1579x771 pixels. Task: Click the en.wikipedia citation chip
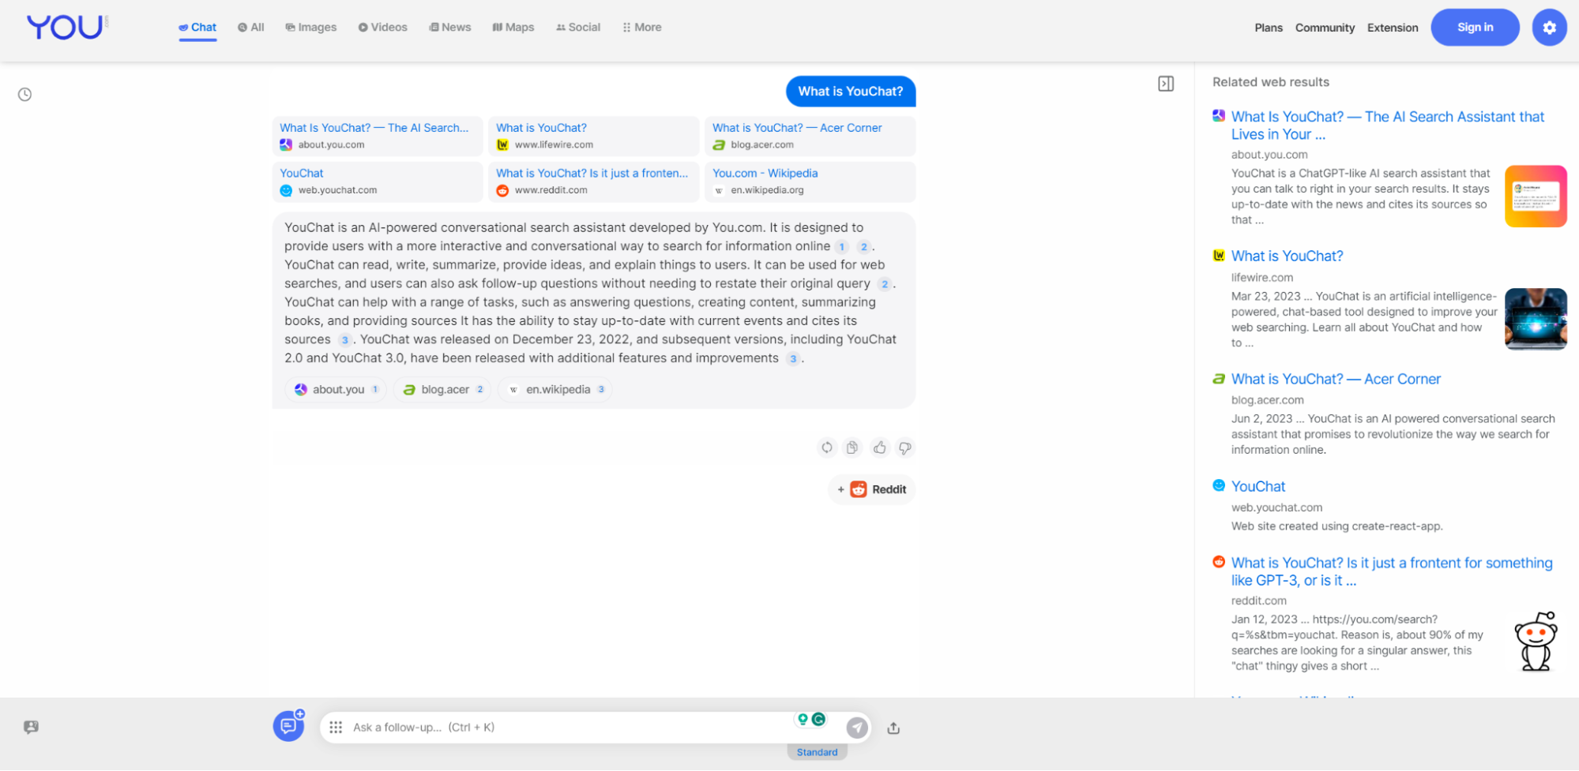coord(556,390)
